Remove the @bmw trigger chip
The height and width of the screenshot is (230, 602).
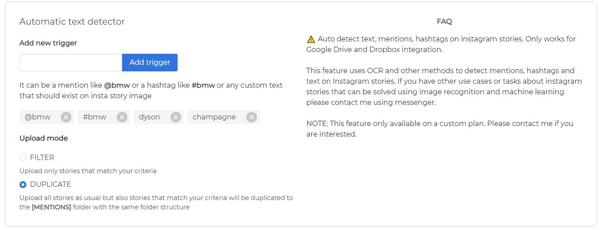tap(66, 117)
